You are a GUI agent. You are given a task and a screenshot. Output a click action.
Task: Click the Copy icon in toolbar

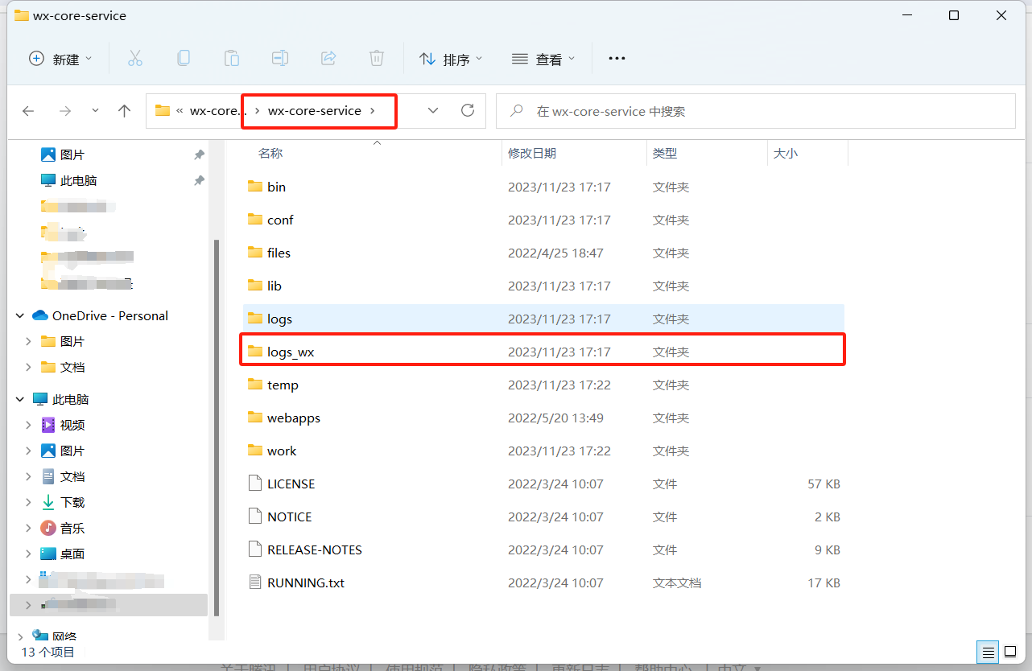[x=184, y=59]
